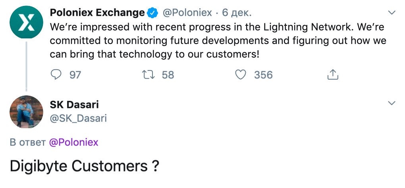The height and width of the screenshot is (188, 405).
Task: Click SK Dasari's profile photo
Action: point(26,112)
